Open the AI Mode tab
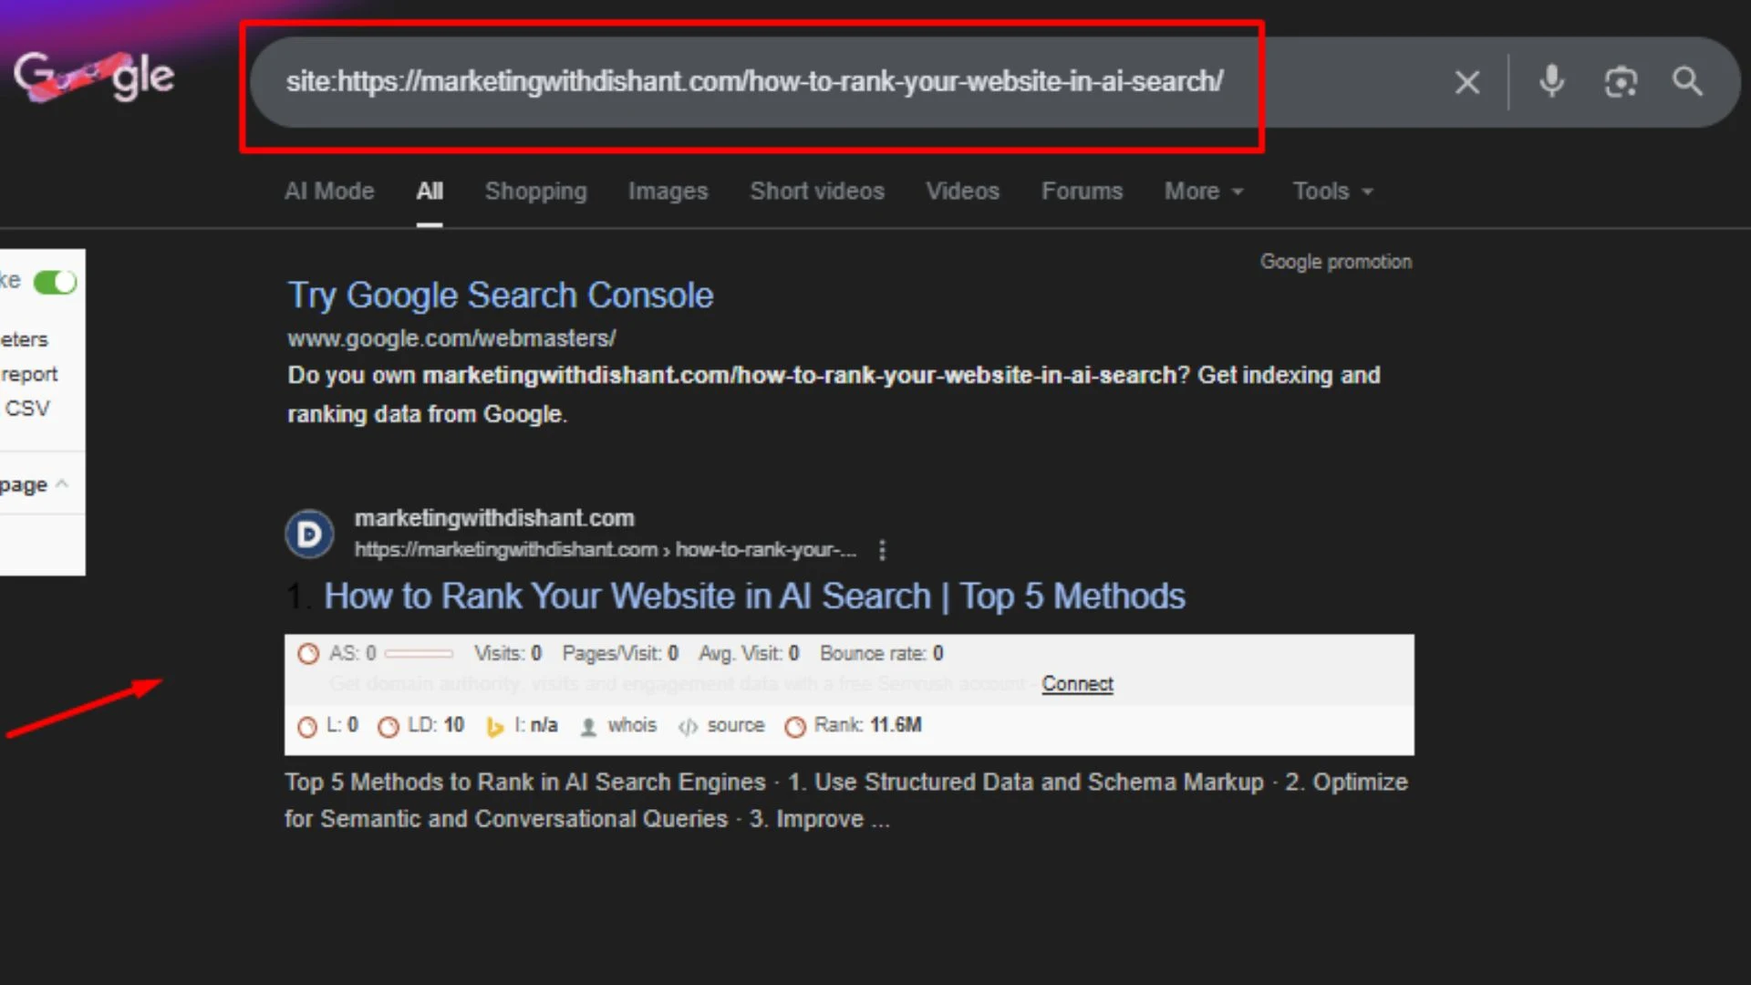The height and width of the screenshot is (985, 1751). tap(329, 192)
